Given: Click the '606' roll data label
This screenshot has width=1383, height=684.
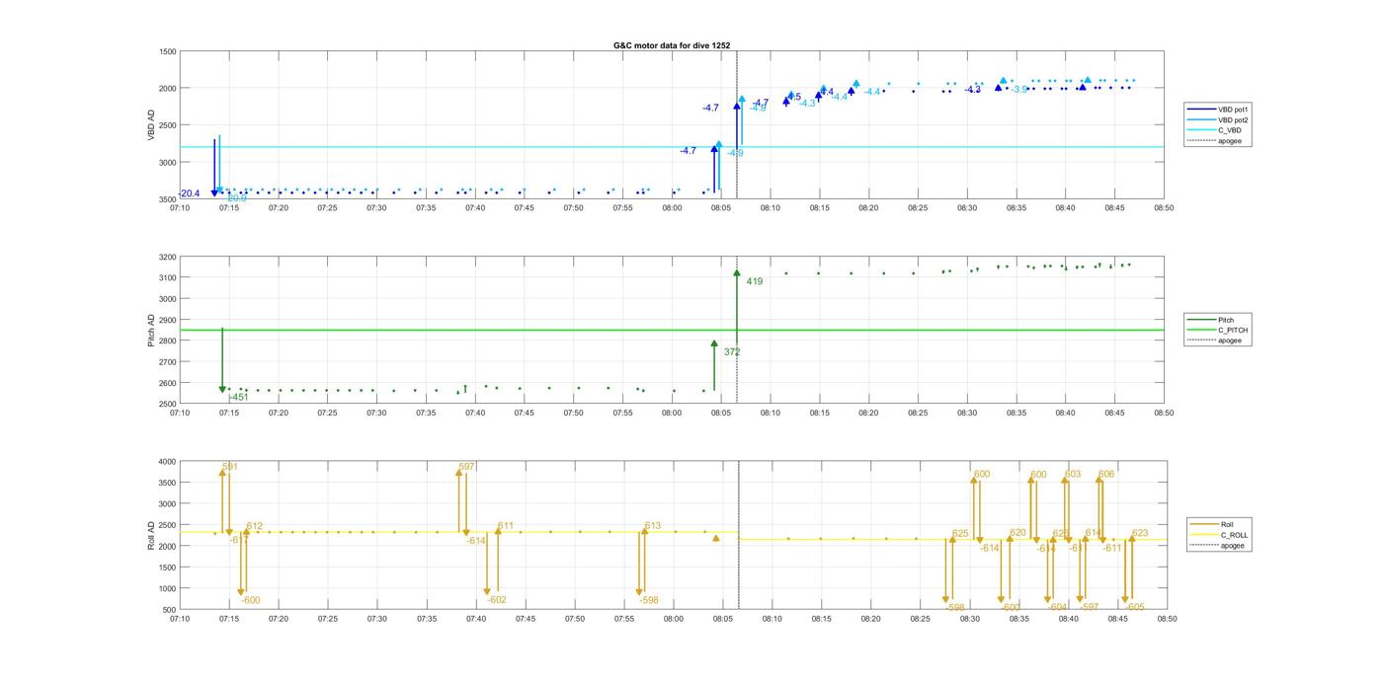Looking at the screenshot, I should point(1106,475).
